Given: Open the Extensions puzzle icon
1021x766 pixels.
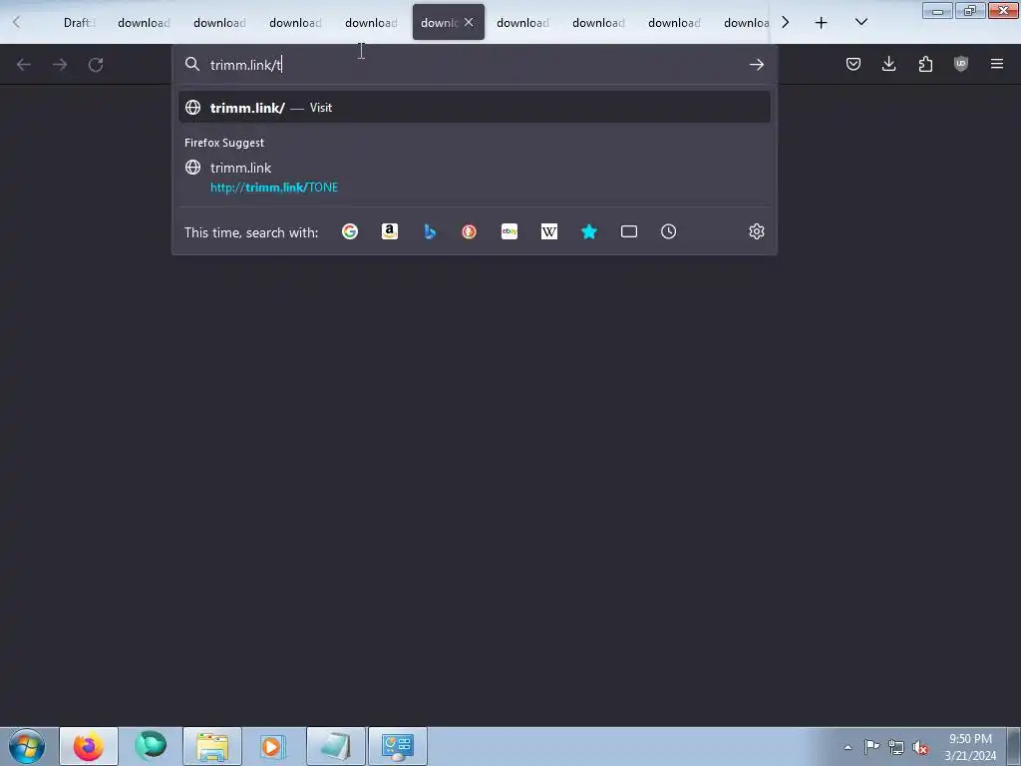Looking at the screenshot, I should point(925,64).
